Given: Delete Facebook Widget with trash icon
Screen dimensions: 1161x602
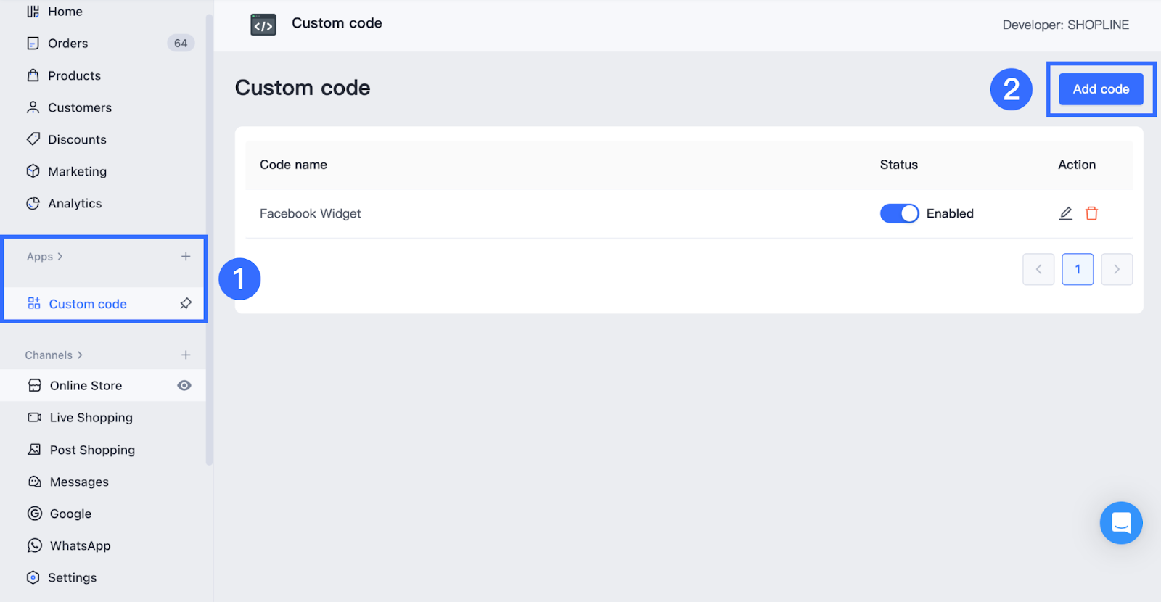Looking at the screenshot, I should tap(1091, 213).
